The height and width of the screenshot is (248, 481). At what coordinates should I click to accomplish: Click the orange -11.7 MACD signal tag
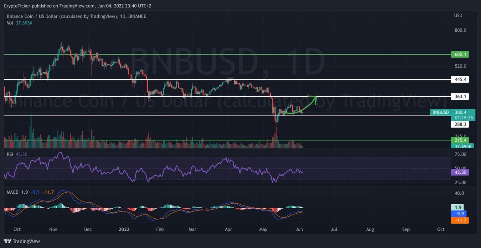click(460, 221)
